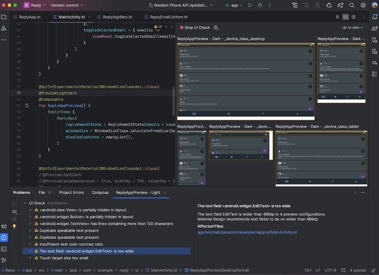This screenshot has height=275, width=379.
Task: Open the Problems panel options kebab menu
Action: click(355, 192)
